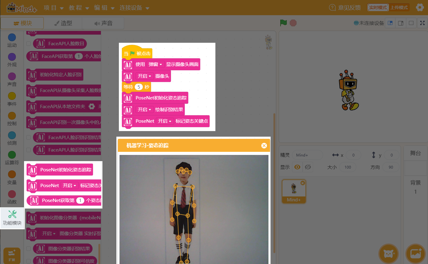Click the Mind+ logo

pos(22,8)
